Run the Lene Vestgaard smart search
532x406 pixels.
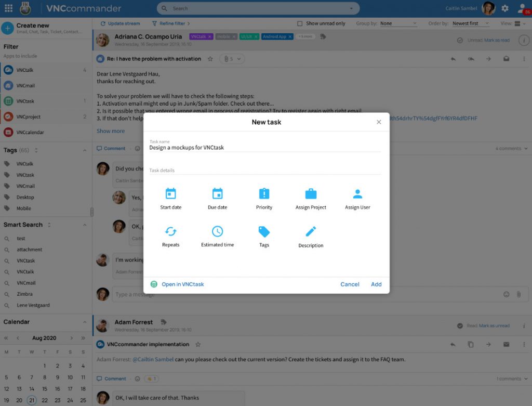pos(33,305)
